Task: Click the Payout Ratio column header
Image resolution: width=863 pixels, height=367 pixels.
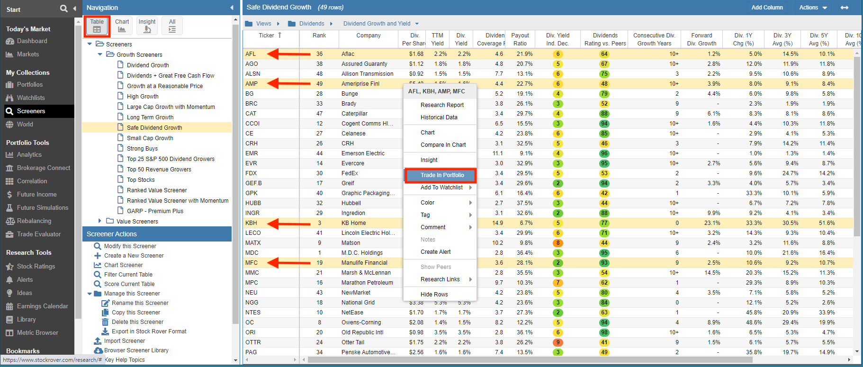Action: [520, 39]
